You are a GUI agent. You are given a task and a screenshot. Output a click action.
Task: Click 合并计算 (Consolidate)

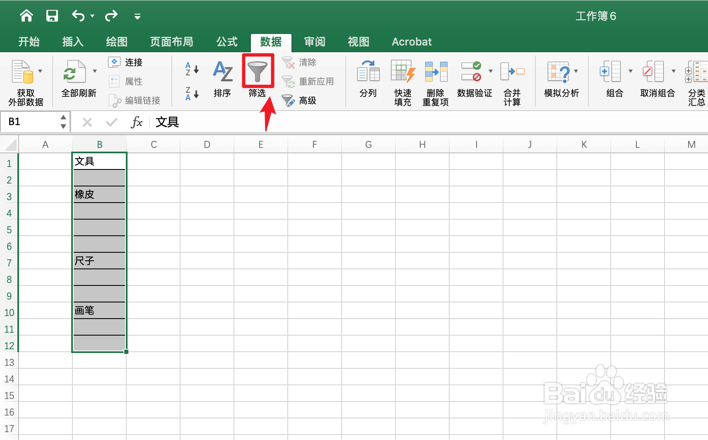coord(512,81)
